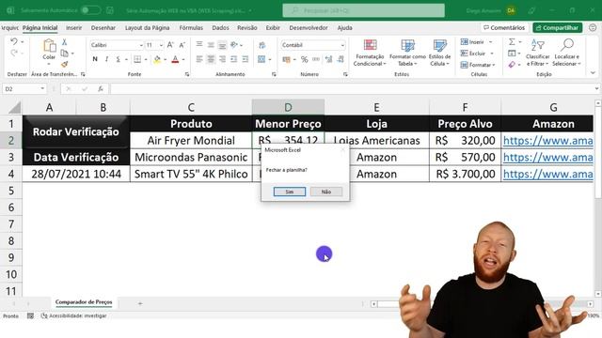
Task: Click the Compartilhar button
Action: click(557, 27)
